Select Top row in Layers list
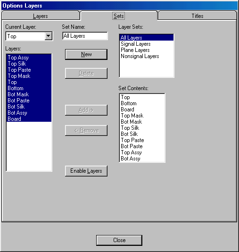Viewport: 239px width, 252px height. [x=29, y=82]
